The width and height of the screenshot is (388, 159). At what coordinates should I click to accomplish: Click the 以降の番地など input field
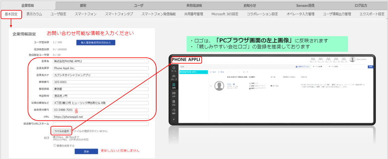101,103
